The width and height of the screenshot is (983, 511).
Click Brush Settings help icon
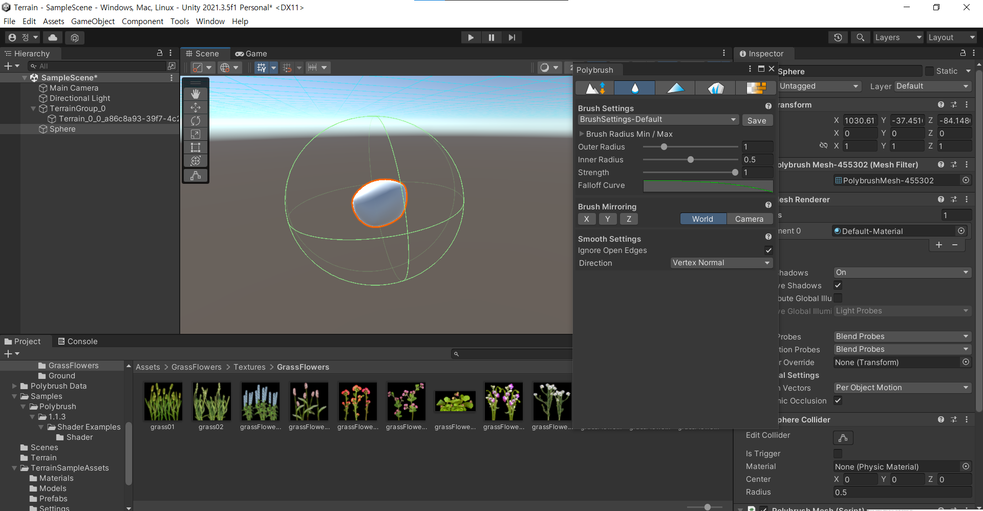pyautogui.click(x=768, y=106)
